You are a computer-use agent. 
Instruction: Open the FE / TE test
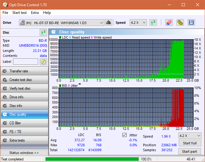click(24, 132)
